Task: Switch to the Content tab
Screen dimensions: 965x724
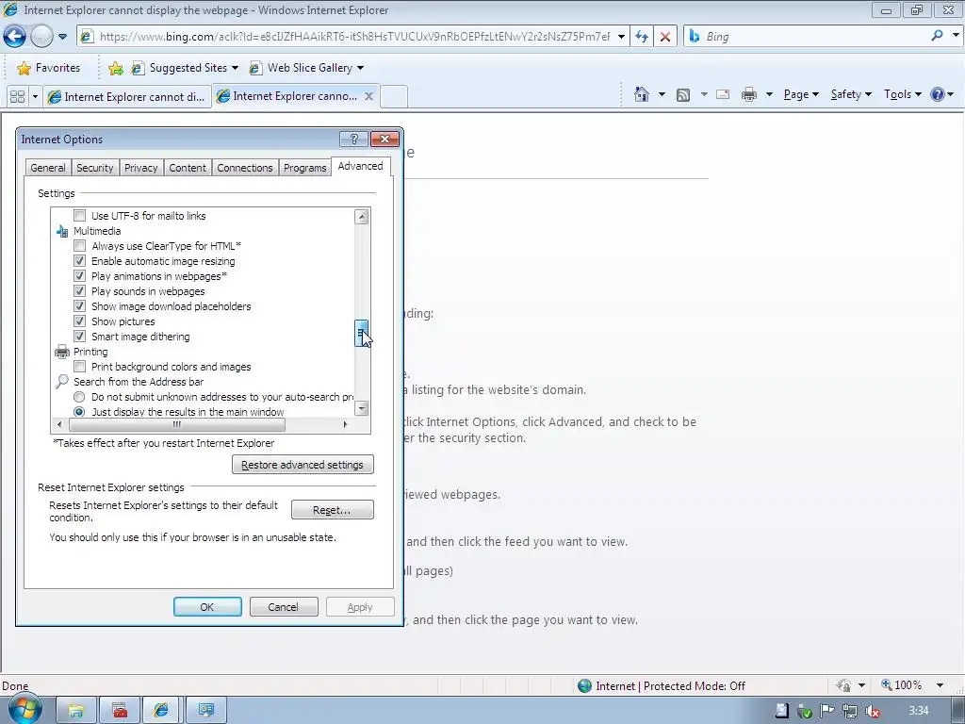Action: pyautogui.click(x=188, y=168)
